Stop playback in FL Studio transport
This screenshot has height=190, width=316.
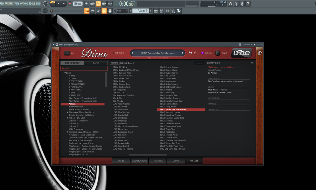coord(64,3)
